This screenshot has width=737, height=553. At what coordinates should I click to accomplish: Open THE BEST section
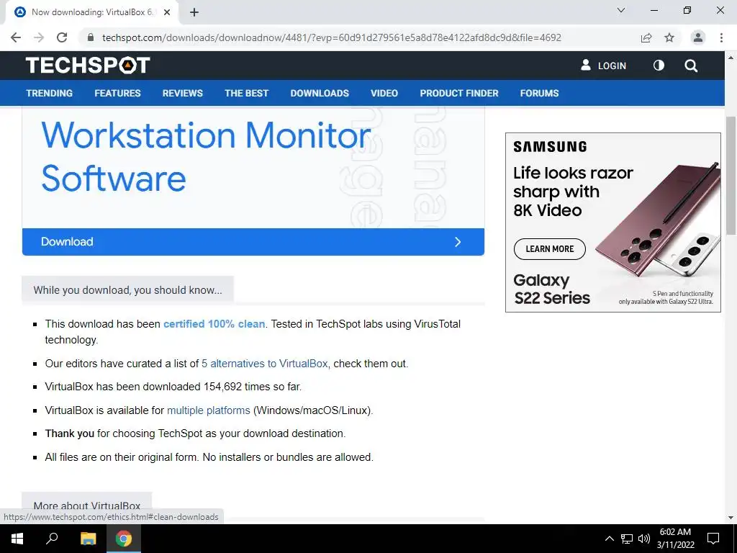(246, 93)
